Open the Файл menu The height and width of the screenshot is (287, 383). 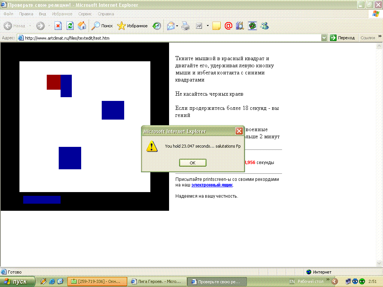9,14
